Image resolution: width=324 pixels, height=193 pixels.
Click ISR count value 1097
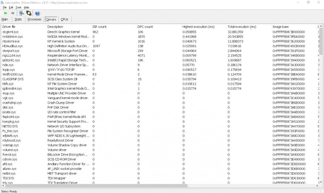point(96,46)
